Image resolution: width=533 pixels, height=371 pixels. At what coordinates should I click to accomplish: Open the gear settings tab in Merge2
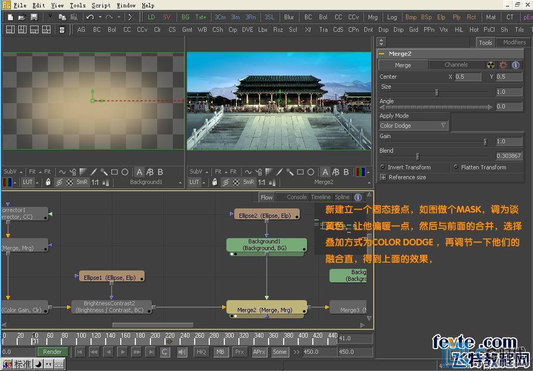[x=503, y=65]
